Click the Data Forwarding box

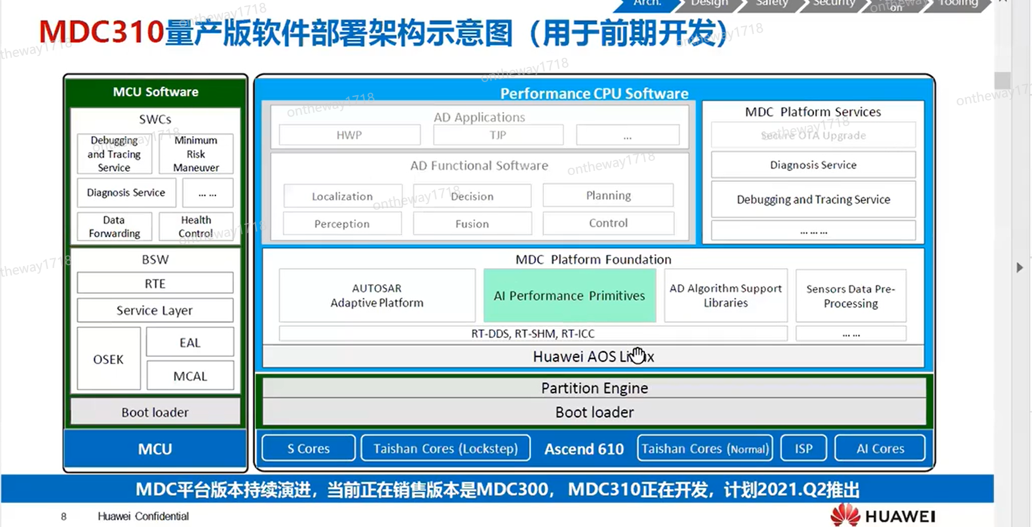point(114,227)
